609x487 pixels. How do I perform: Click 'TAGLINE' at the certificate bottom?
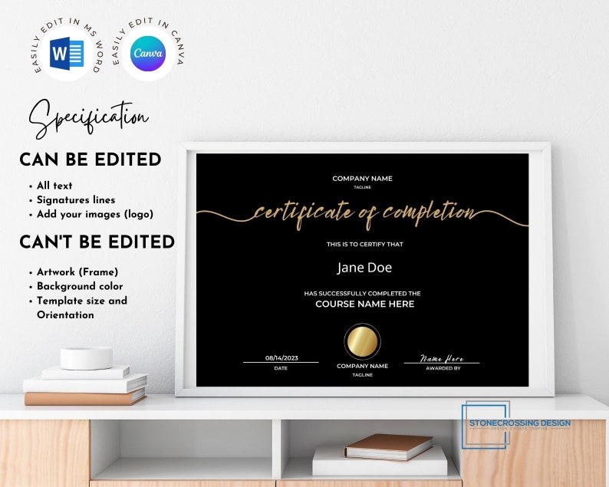click(x=362, y=375)
